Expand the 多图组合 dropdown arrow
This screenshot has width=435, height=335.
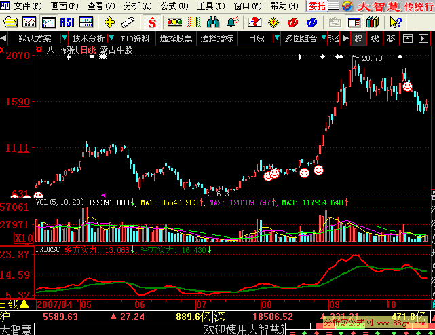324,37
